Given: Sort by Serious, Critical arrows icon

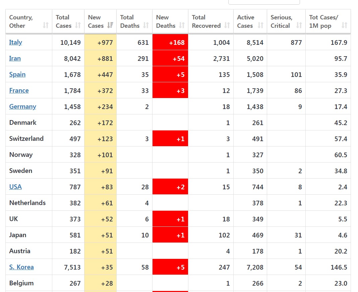Looking at the screenshot, I should 299,25.
